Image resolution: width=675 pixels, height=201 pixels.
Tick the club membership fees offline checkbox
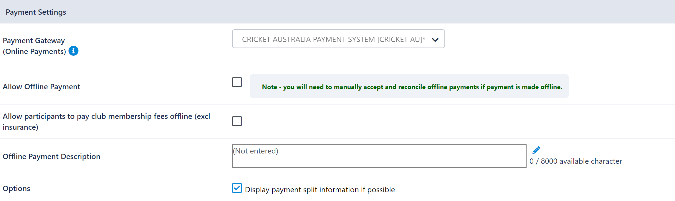pyautogui.click(x=237, y=121)
